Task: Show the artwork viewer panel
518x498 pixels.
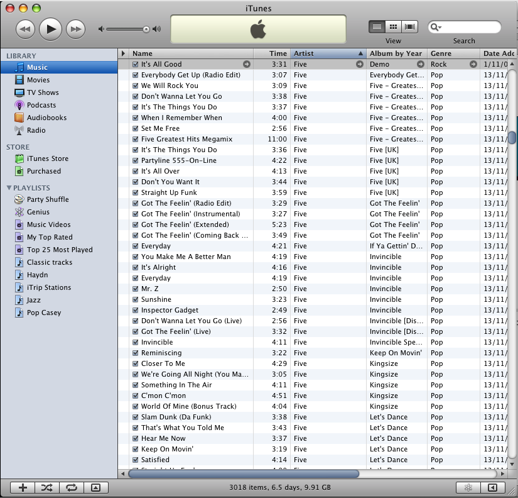Action: pos(96,487)
